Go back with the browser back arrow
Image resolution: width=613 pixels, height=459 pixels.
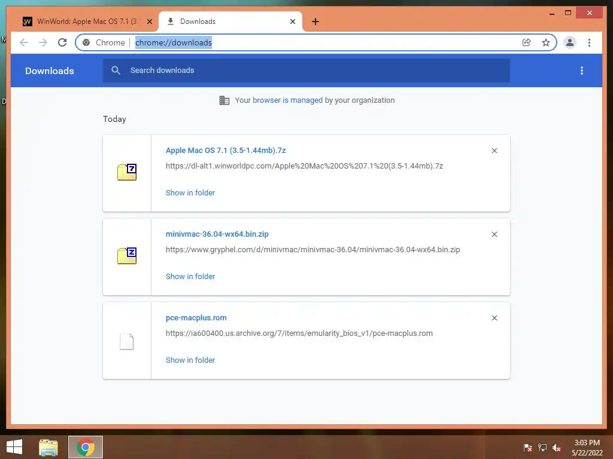coord(24,42)
